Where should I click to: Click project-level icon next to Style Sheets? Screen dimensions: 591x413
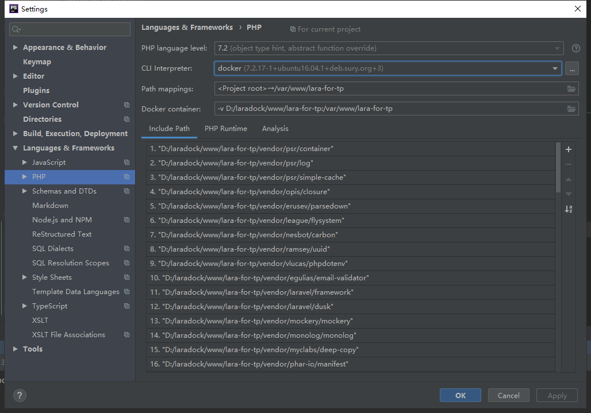tap(126, 277)
